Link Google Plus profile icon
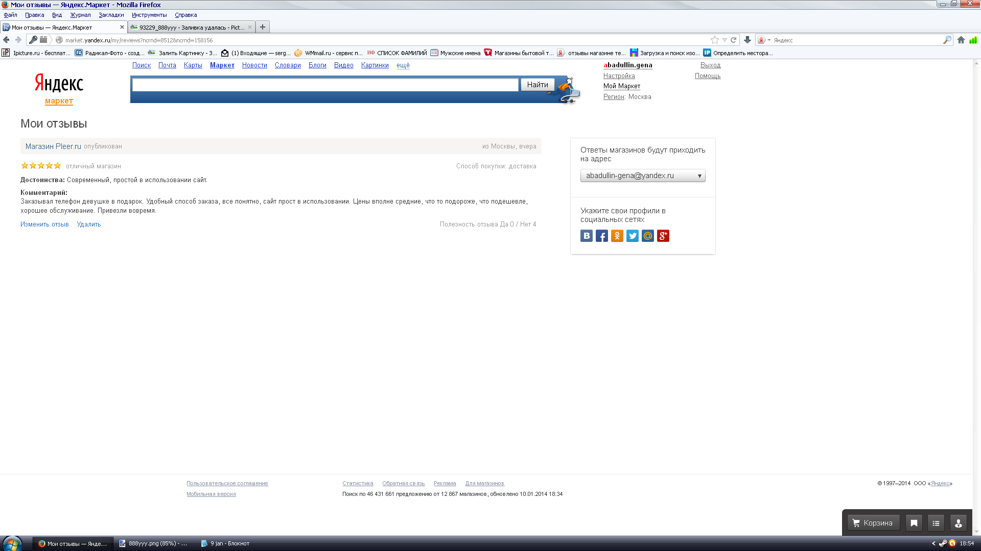Screen dimensions: 981x551 pos(663,236)
